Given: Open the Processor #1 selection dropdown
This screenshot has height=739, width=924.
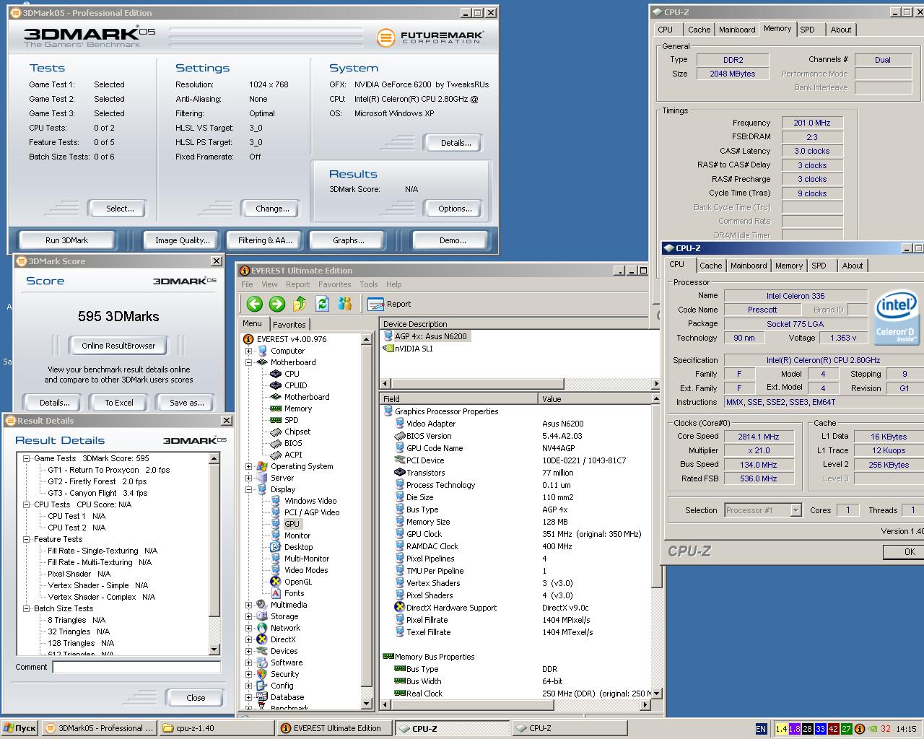Looking at the screenshot, I should pyautogui.click(x=796, y=510).
